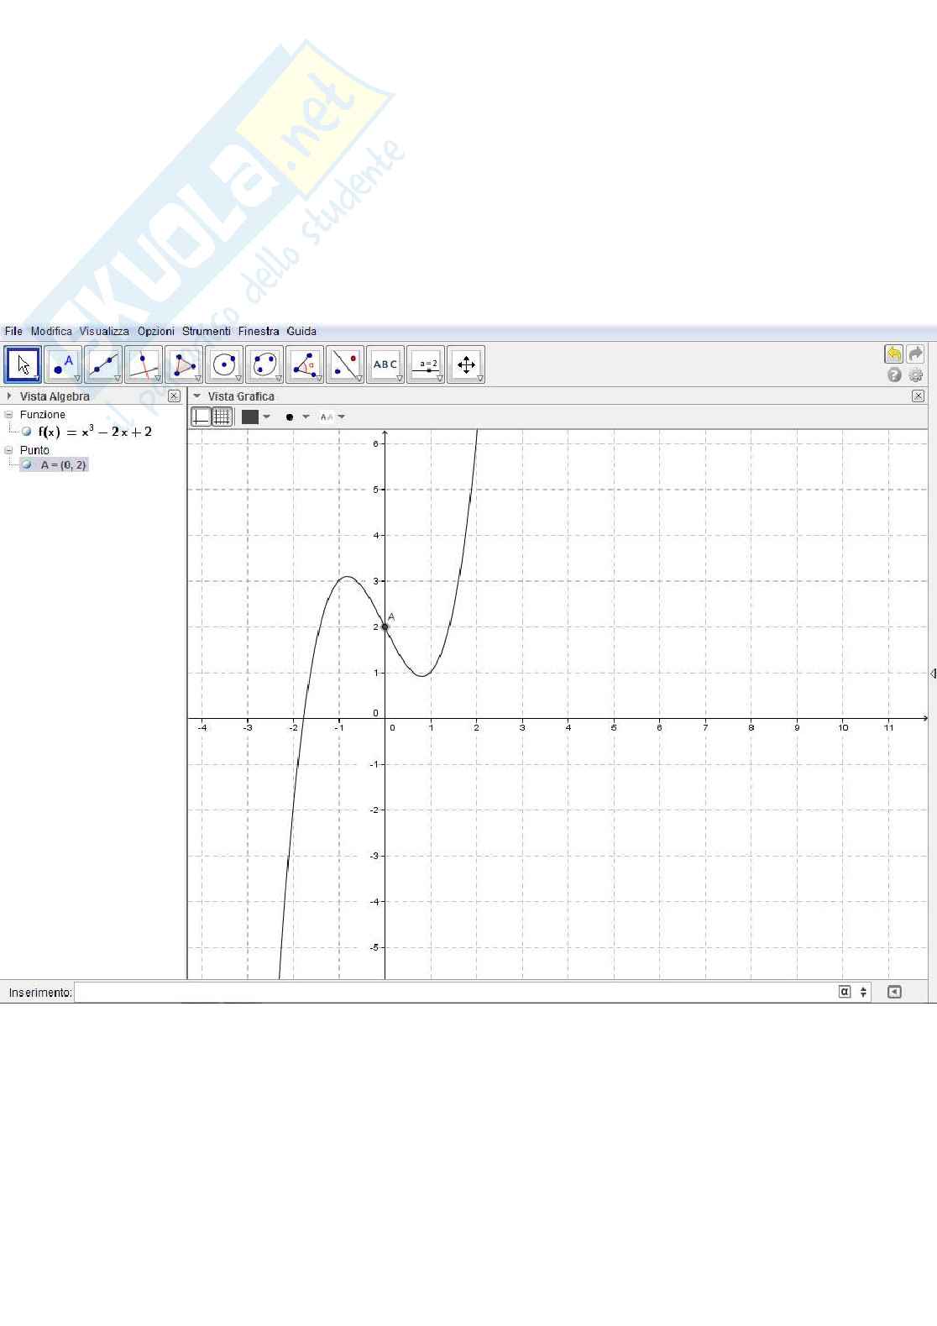Image resolution: width=937 pixels, height=1326 pixels.
Task: Hide point A using its visibility bullet
Action: [27, 465]
